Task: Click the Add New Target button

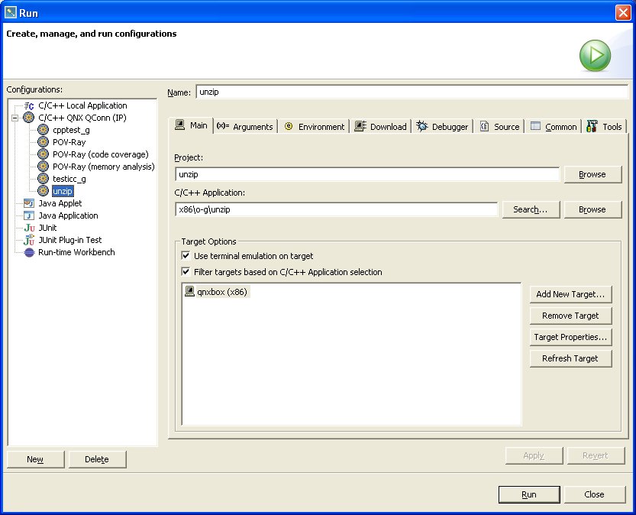Action: pos(570,294)
